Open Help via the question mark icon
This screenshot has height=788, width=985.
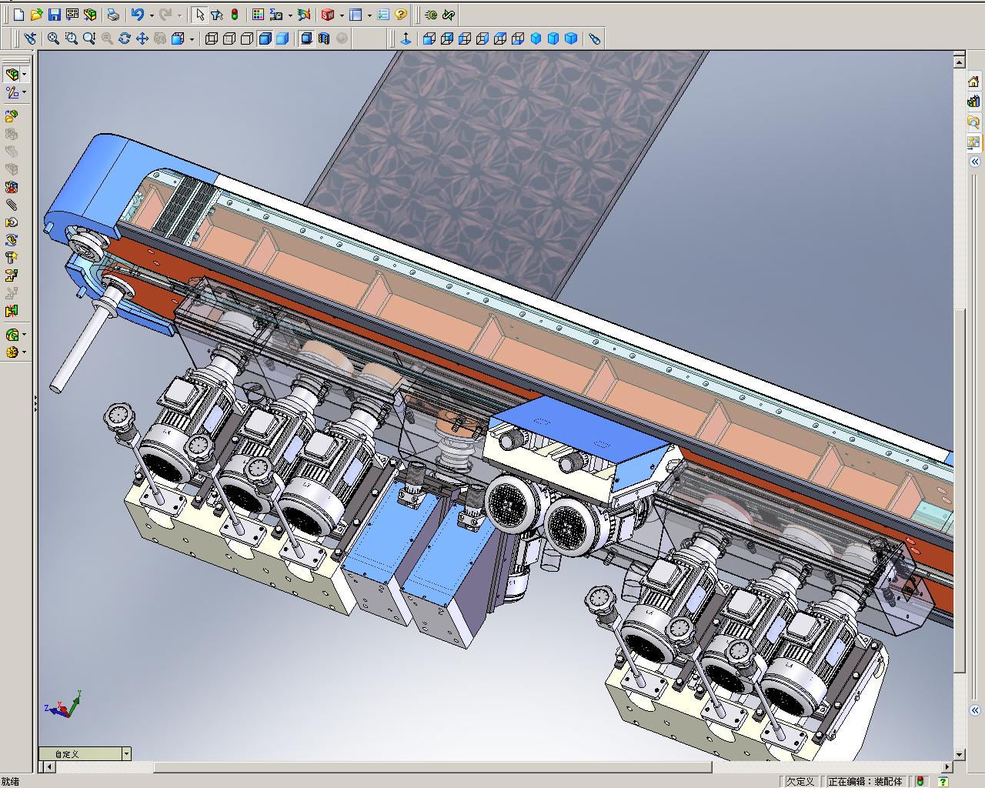click(x=401, y=15)
